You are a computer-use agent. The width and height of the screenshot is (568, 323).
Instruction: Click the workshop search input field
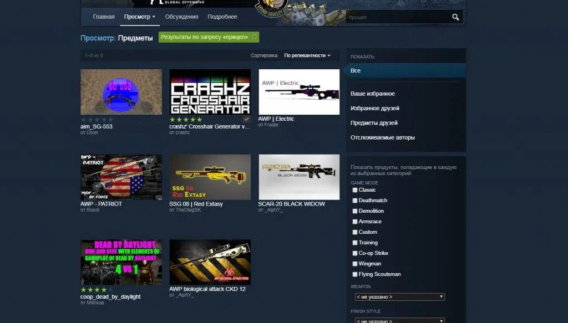[398, 17]
